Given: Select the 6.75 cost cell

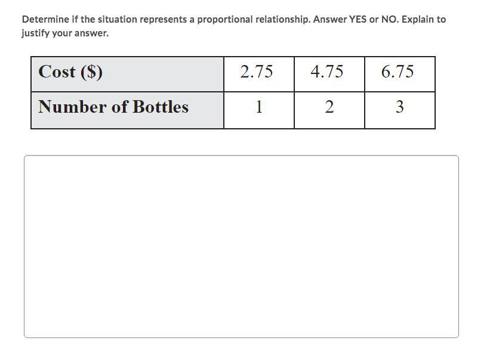Looking at the screenshot, I should pos(400,75).
